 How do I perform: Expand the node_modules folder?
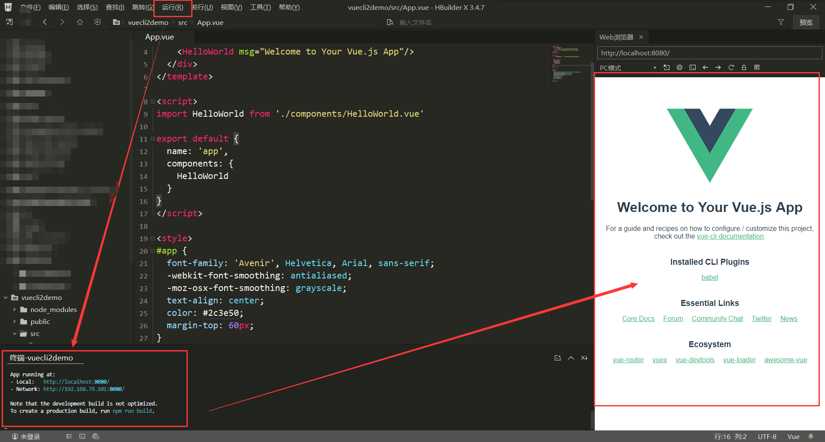pyautogui.click(x=14, y=309)
